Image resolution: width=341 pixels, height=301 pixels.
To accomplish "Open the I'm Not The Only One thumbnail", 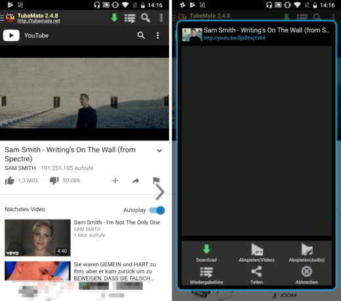I will tap(37, 238).
